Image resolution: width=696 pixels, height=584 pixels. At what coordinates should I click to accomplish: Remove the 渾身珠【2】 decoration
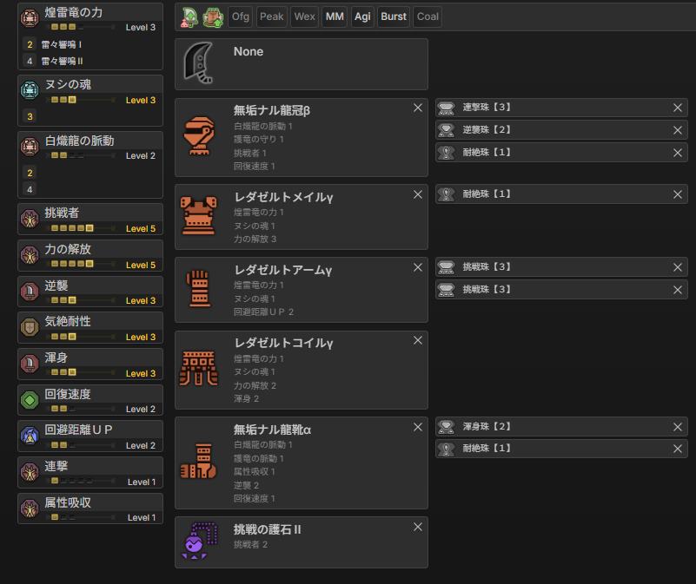678,427
